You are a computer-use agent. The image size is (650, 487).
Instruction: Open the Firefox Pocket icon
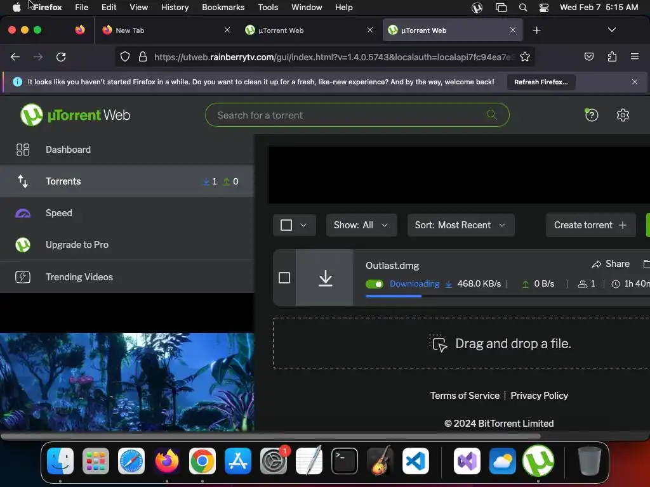pos(588,56)
